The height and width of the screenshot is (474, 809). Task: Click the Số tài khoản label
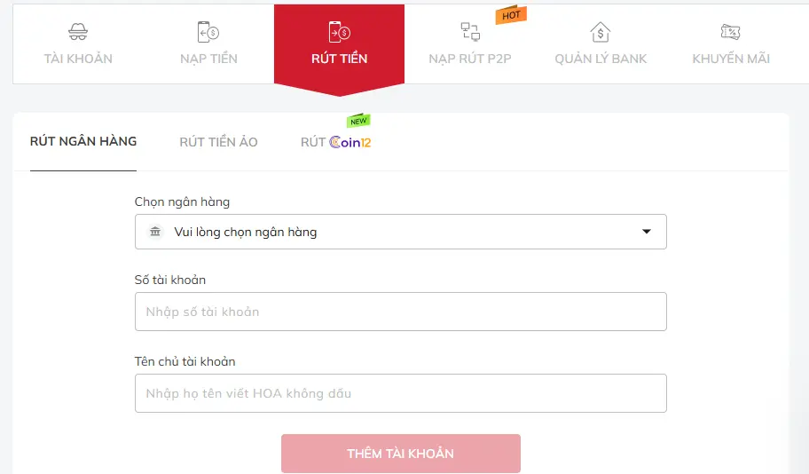tap(169, 280)
